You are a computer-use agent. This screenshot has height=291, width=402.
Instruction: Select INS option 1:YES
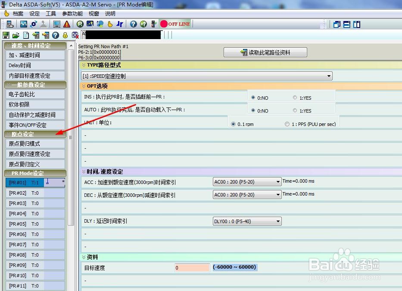295,98
